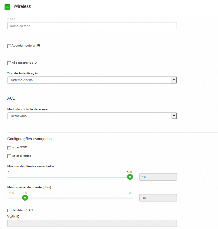218x229 pixels.
Task: Open the green hamburger menu icon
Action: tap(8, 7)
